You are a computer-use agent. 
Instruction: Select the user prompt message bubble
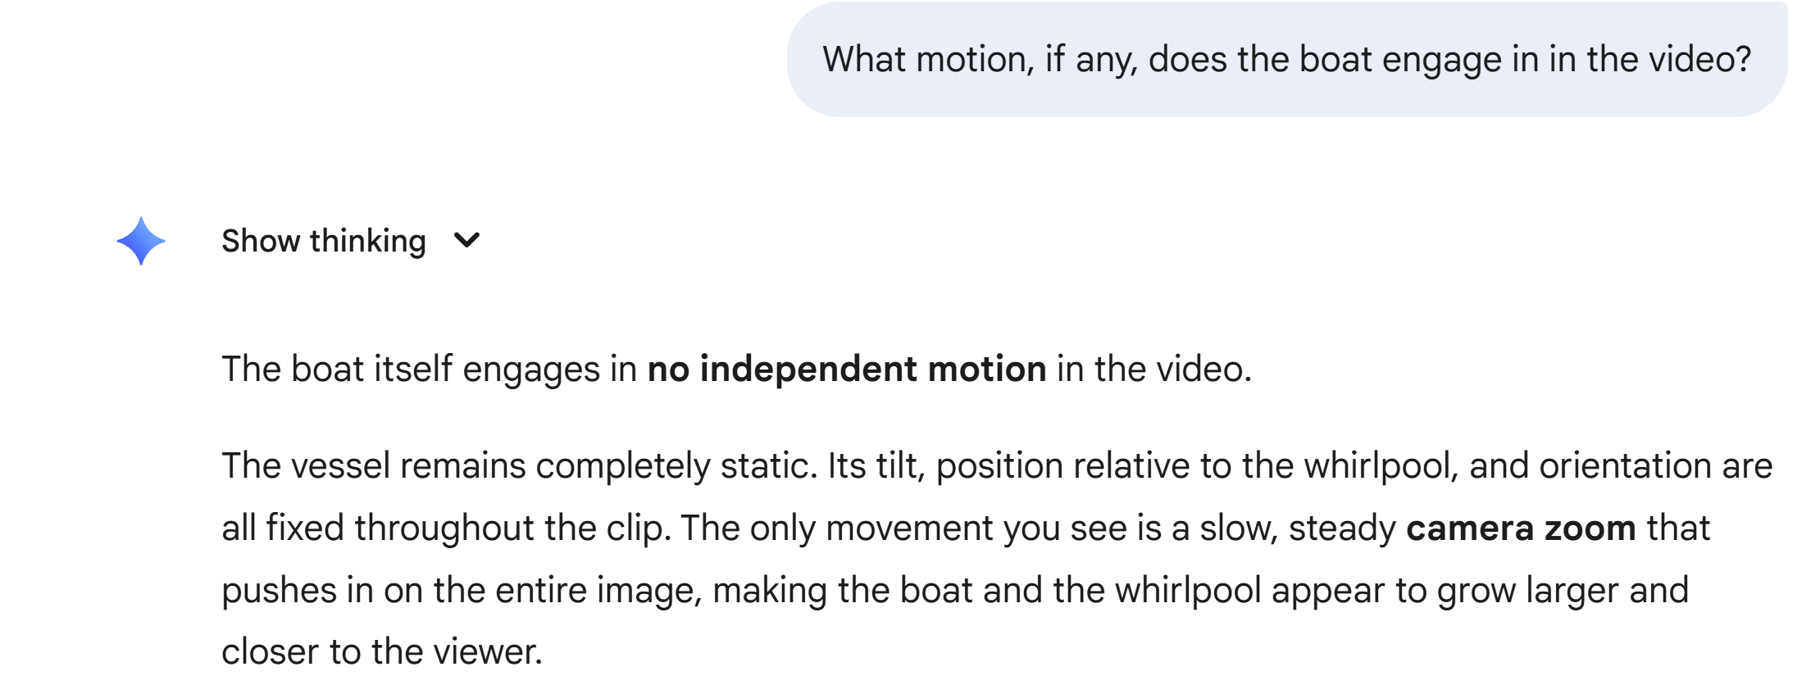[1287, 59]
